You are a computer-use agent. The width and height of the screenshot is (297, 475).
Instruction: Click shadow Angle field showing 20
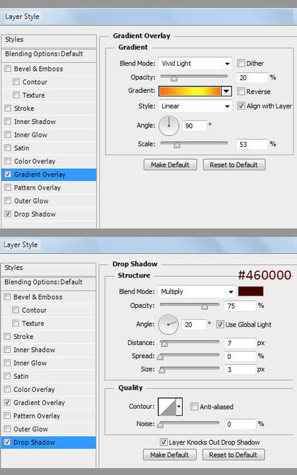[x=194, y=324]
